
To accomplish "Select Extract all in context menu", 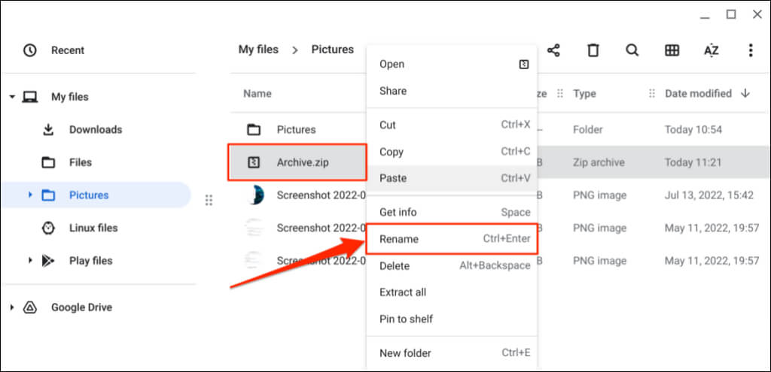I will [x=403, y=292].
